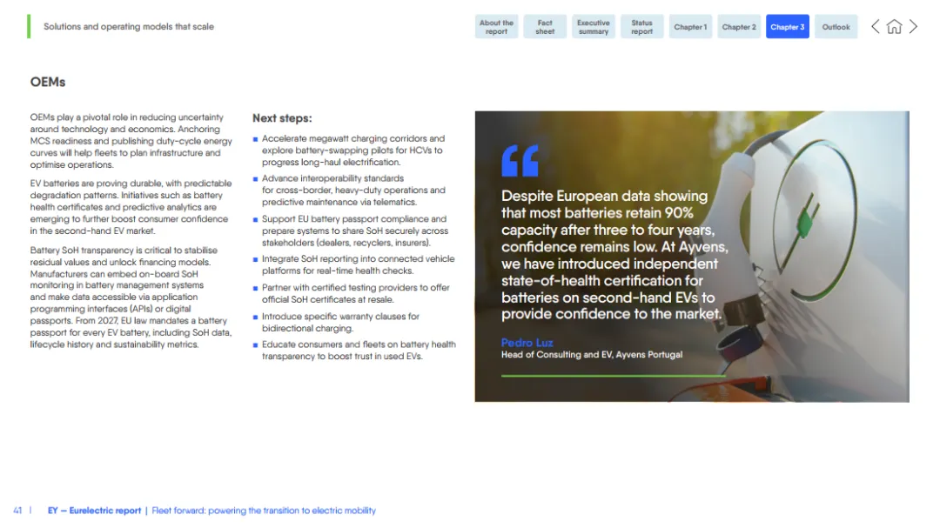Click bullet 'Partner with certified testing providers'
Viewport: 940px width, 528px height.
click(355, 294)
